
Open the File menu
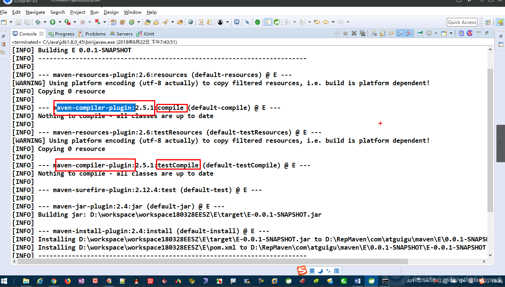pyautogui.click(x=3, y=12)
